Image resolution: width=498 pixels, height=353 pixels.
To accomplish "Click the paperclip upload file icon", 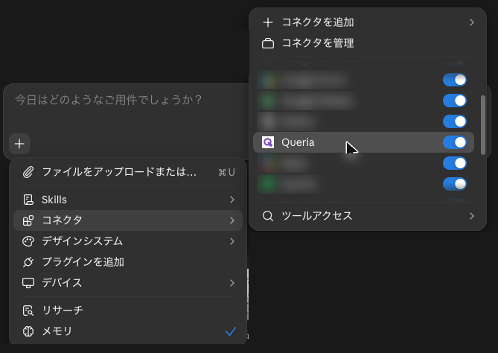I will (x=28, y=172).
